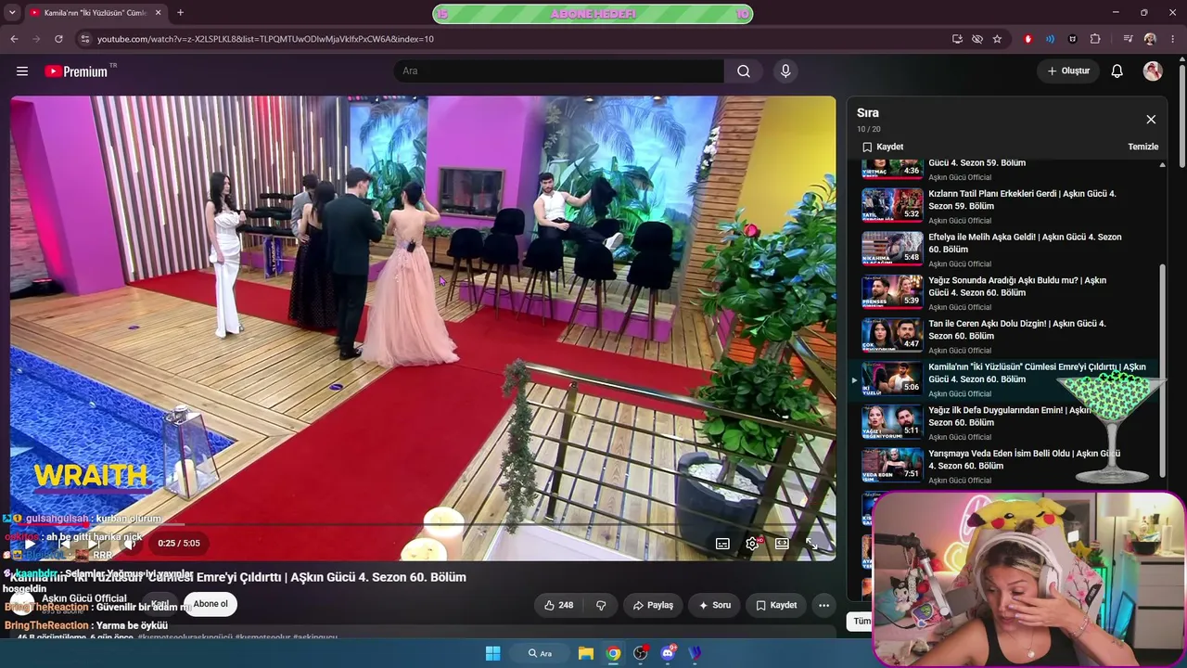Close the Sıra queue panel
This screenshot has height=668, width=1187.
(1151, 120)
